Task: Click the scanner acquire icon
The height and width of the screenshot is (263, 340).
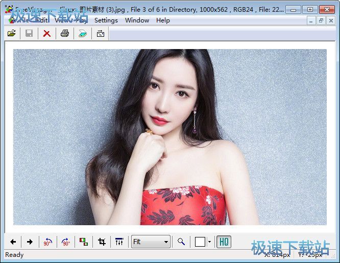Action: coord(83,33)
